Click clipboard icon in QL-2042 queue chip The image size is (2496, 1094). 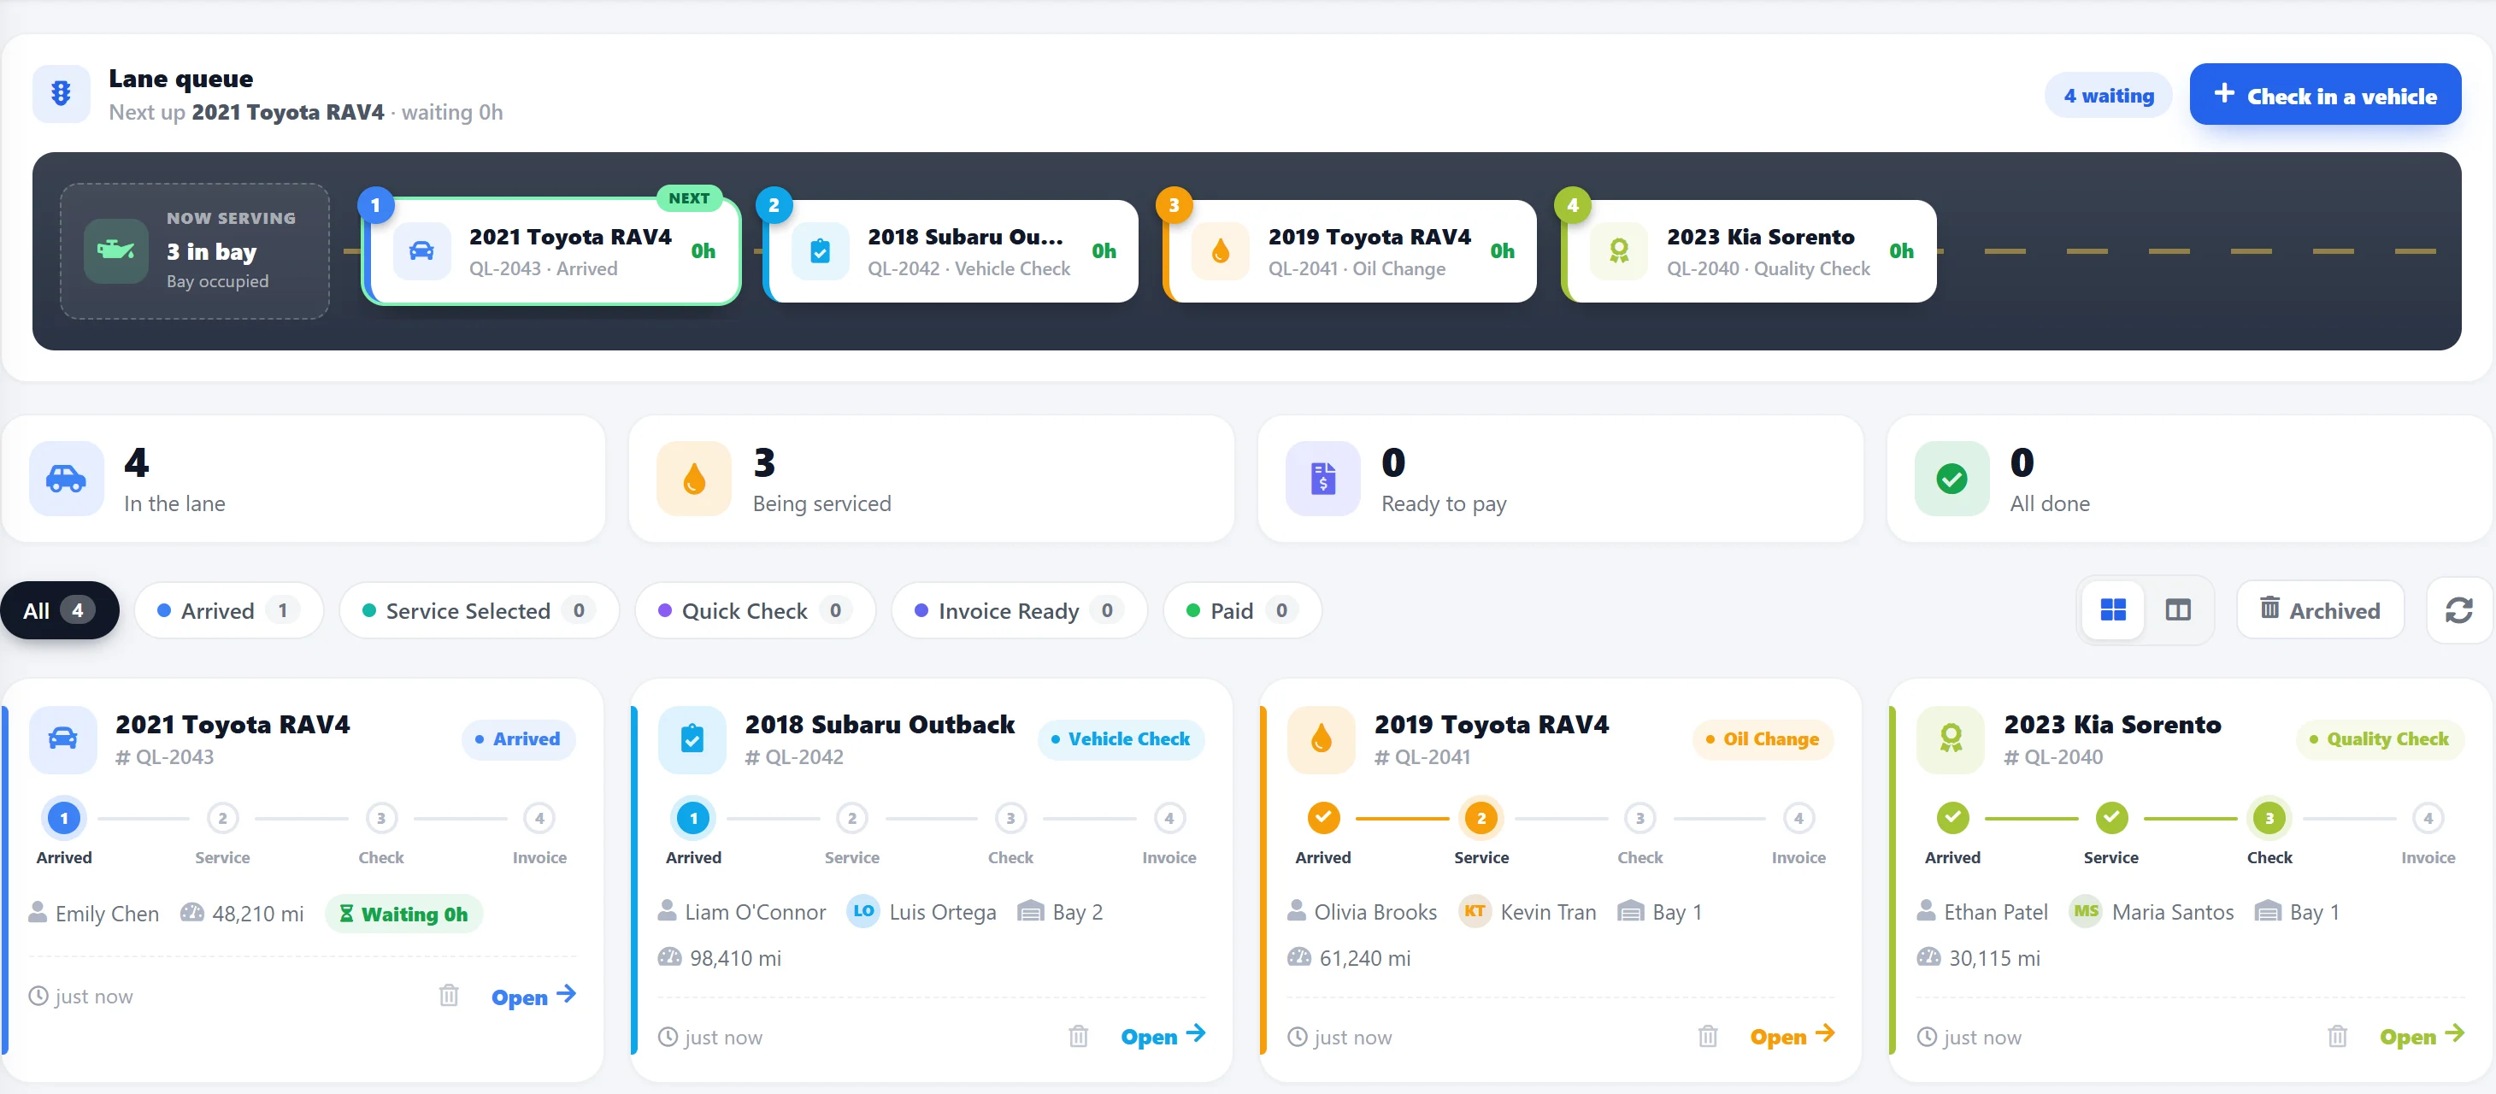820,251
